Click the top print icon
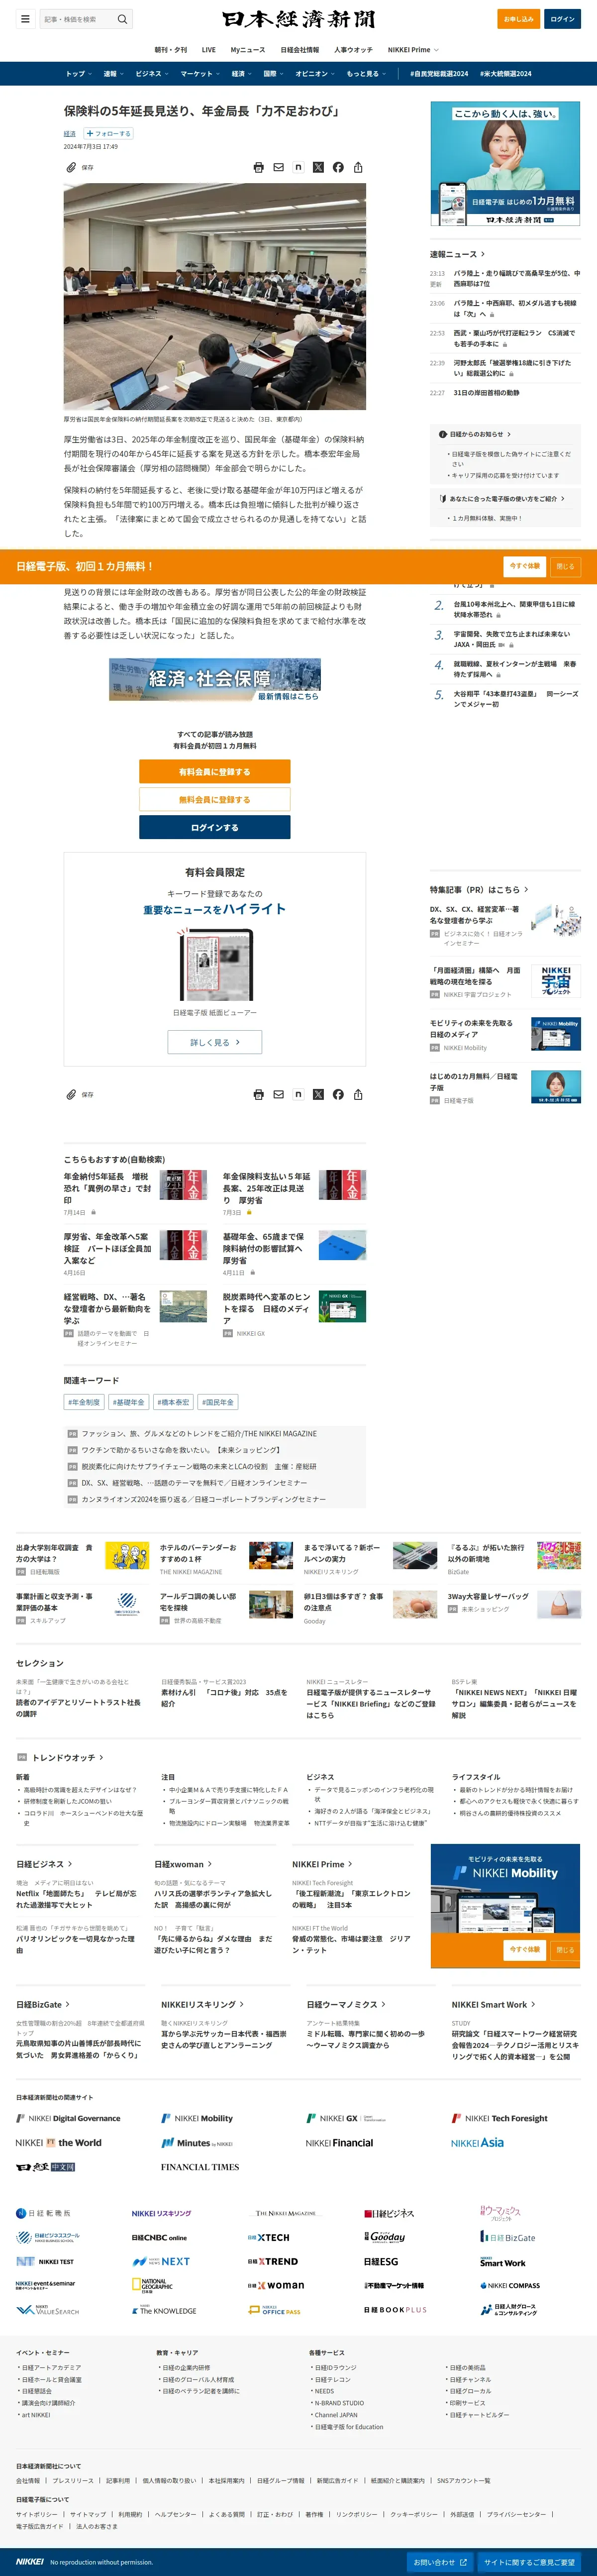This screenshot has height=2576, width=597. (x=259, y=168)
